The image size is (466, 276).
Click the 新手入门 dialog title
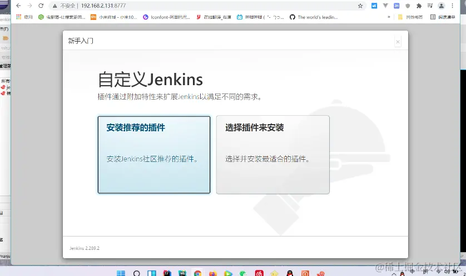click(81, 41)
